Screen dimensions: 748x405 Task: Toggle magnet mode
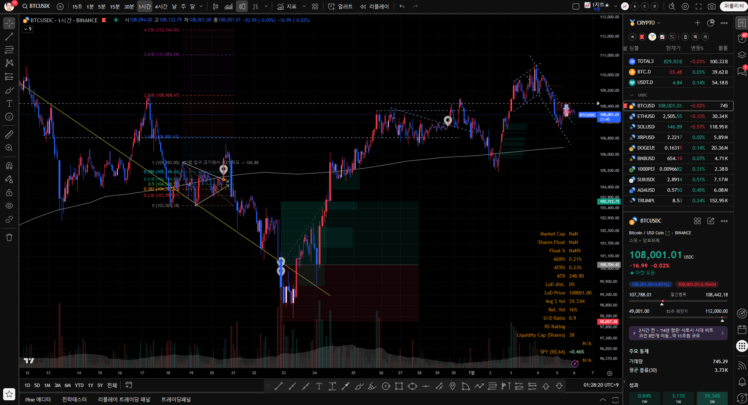click(9, 166)
